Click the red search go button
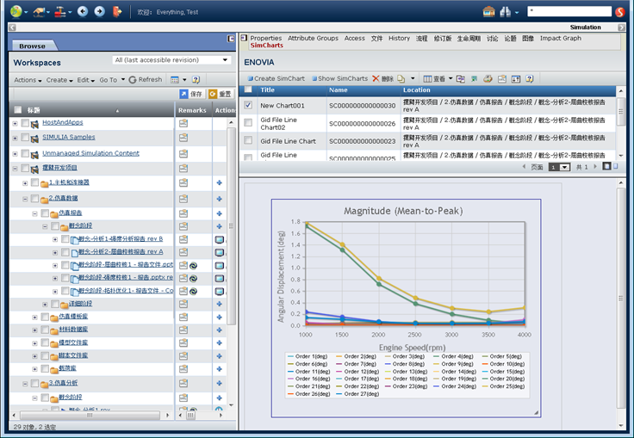This screenshot has height=438, width=634. coord(620,12)
